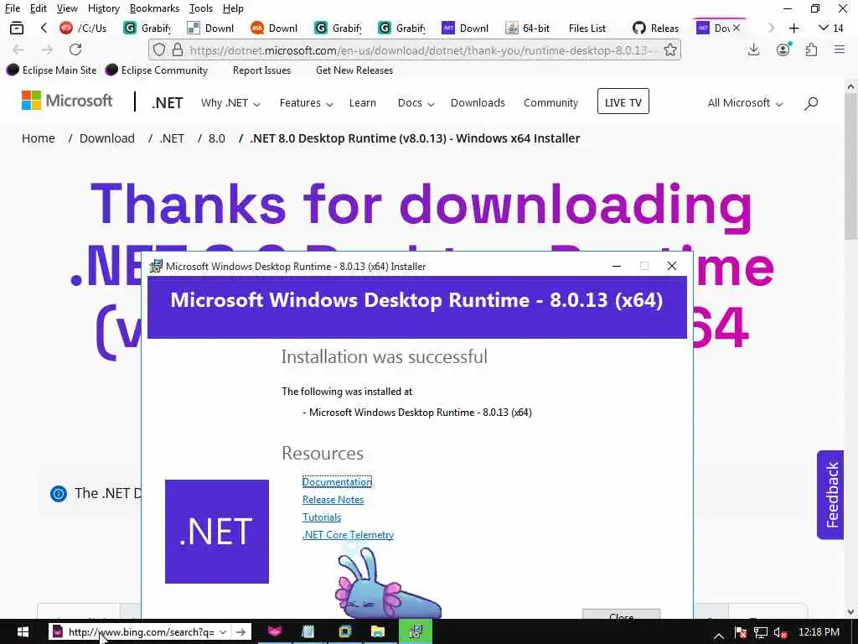Click the tracking protection shield icon

click(x=158, y=49)
